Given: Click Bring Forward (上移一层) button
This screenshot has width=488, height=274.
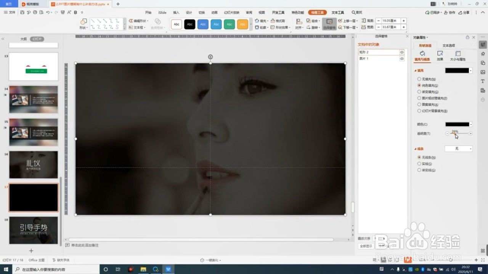Looking at the screenshot, I should coord(347,21).
